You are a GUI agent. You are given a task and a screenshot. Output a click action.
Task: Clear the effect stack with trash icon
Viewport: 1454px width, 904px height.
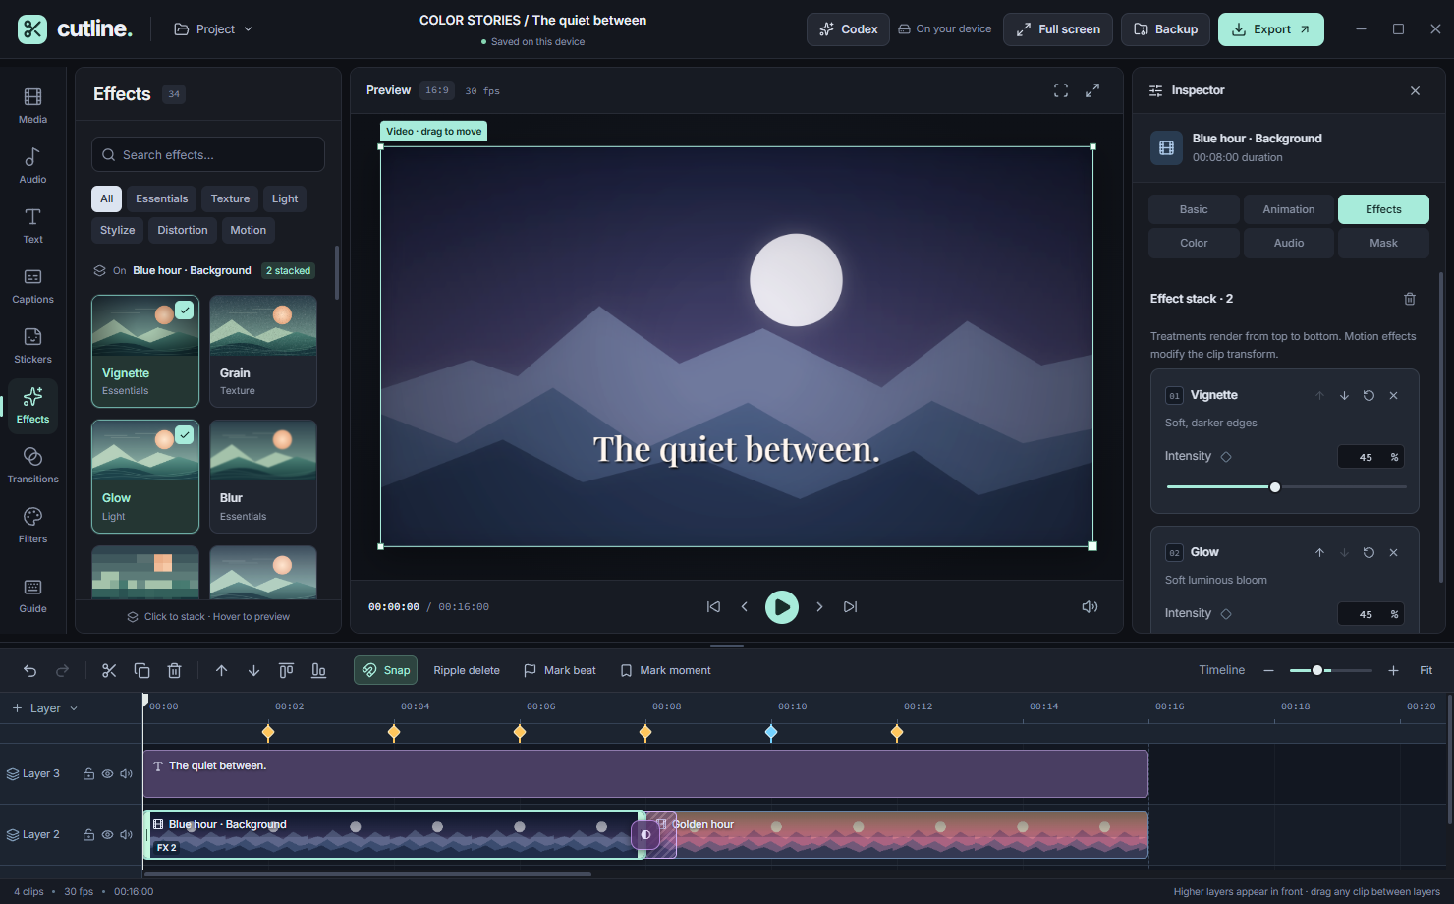(1410, 299)
